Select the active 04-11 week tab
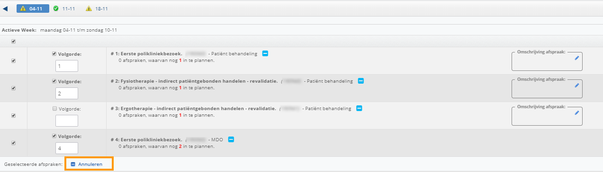 point(33,9)
